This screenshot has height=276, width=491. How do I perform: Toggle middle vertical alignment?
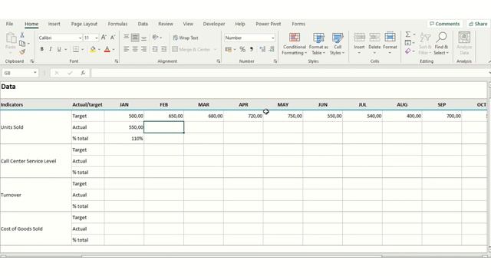point(135,38)
